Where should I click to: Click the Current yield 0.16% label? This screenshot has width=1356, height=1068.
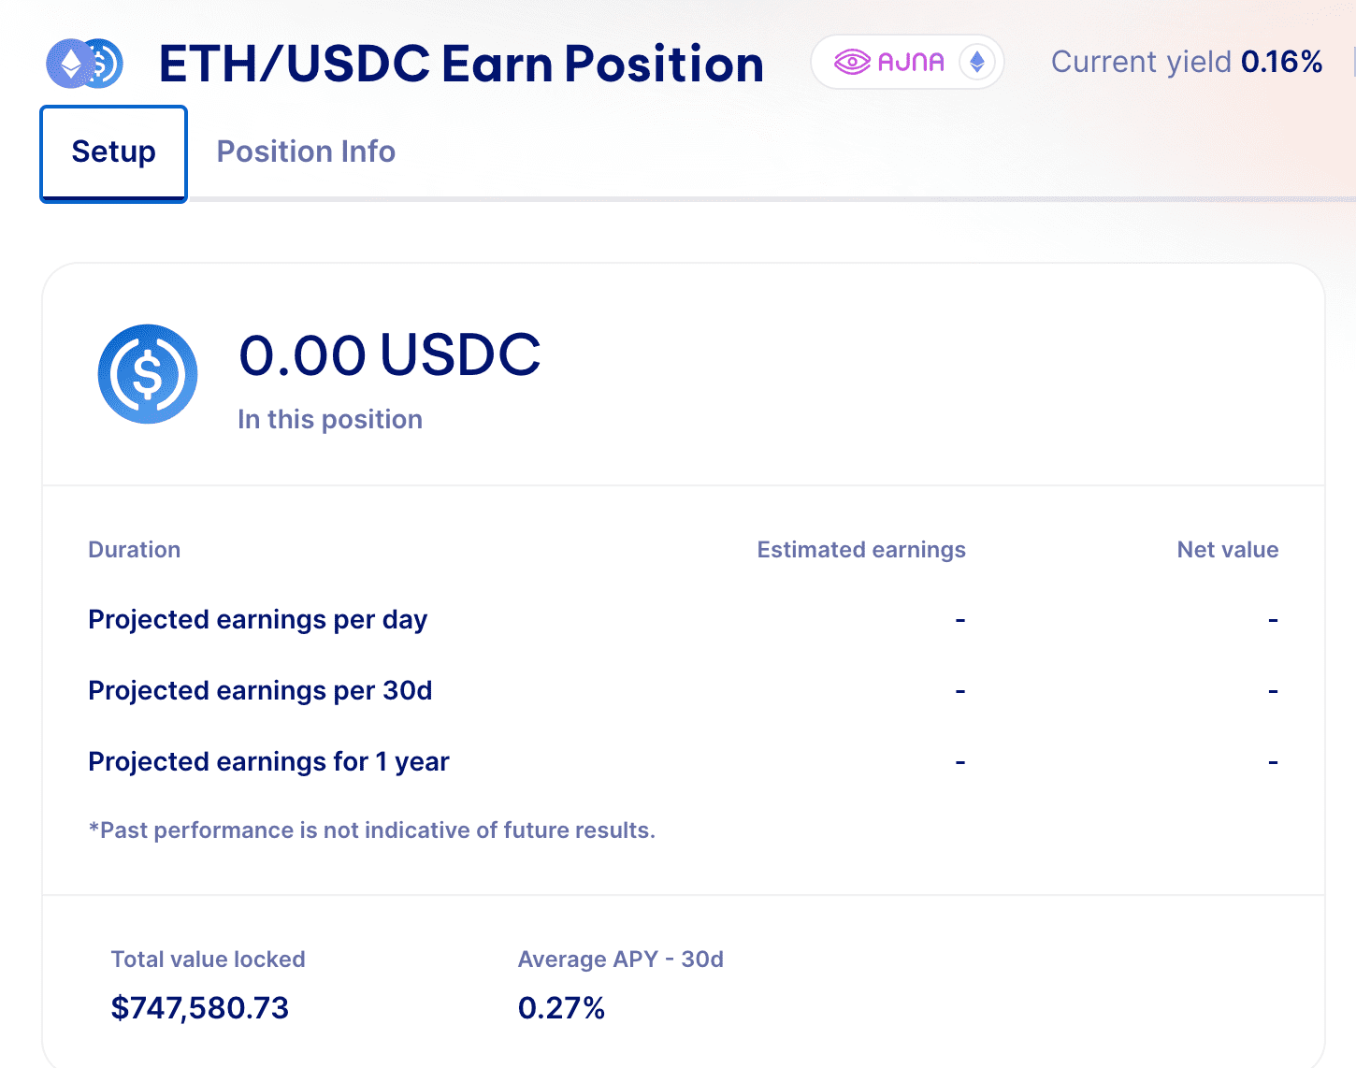pyautogui.click(x=1186, y=62)
